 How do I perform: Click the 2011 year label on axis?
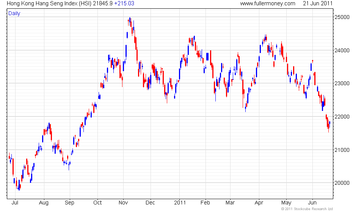[180, 203]
